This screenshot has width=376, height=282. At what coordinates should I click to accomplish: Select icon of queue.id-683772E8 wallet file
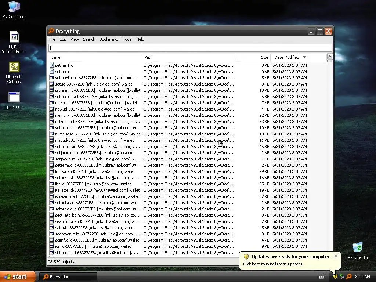pos(51,102)
